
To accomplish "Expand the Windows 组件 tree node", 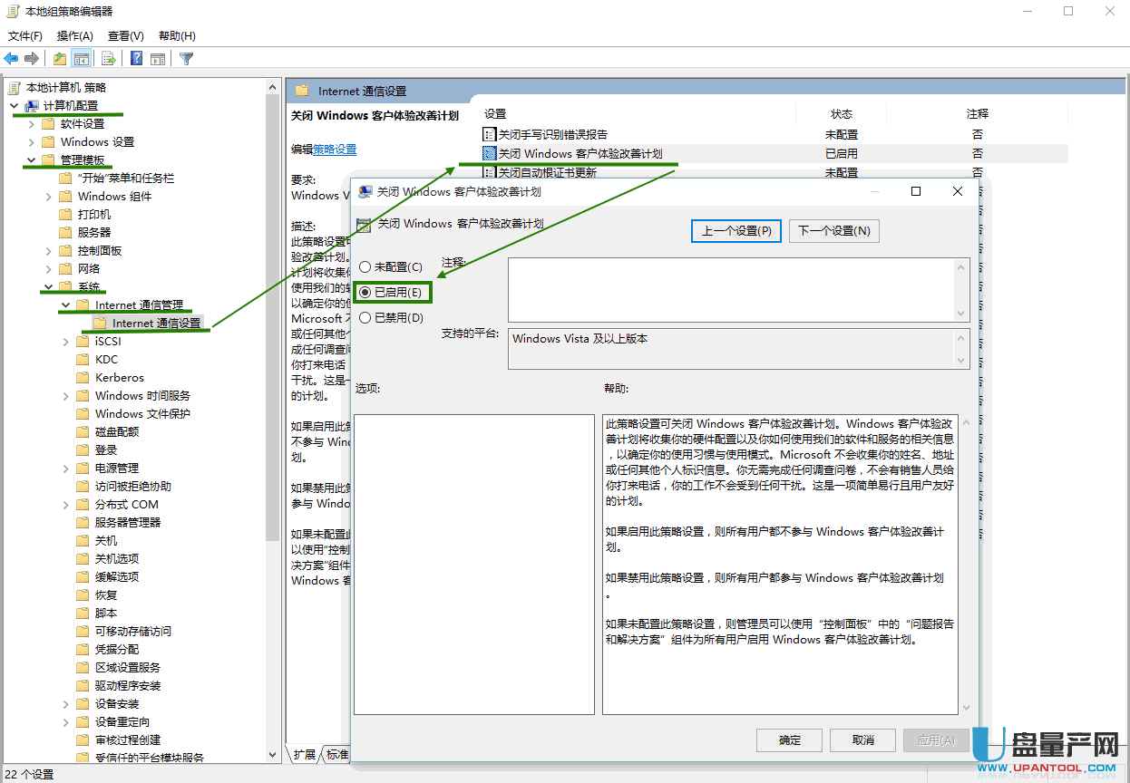I will tap(48, 197).
